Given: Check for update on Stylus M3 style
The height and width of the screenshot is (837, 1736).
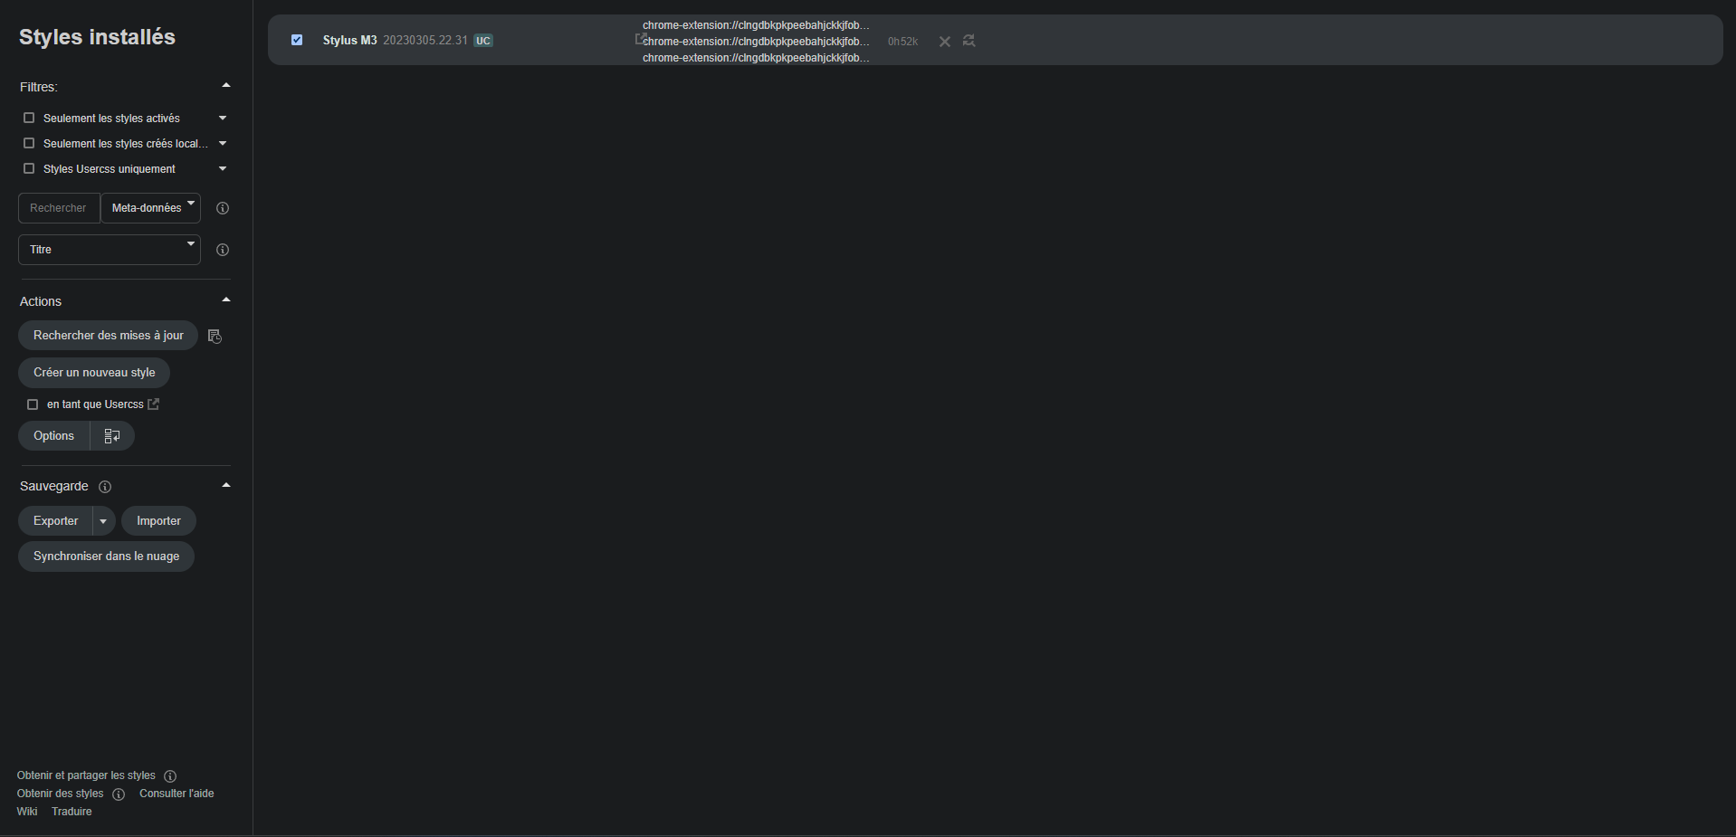Looking at the screenshot, I should [x=968, y=41].
